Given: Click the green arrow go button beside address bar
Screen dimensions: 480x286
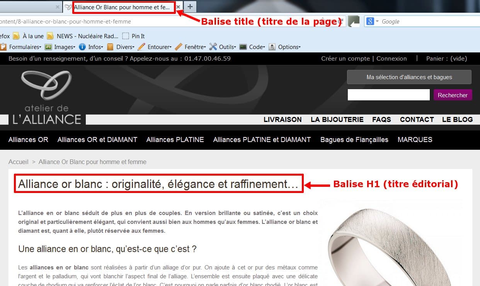Looking at the screenshot, I should point(353,22).
